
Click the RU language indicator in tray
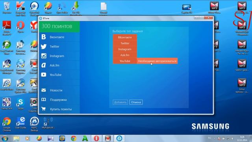coord(209,138)
